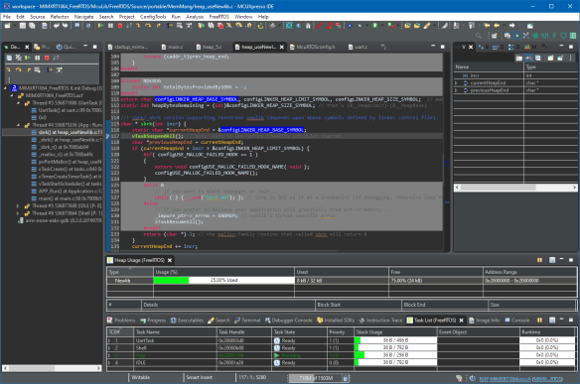
Task: Click the Back navigation arrow in toolbar
Action: coord(497,26)
